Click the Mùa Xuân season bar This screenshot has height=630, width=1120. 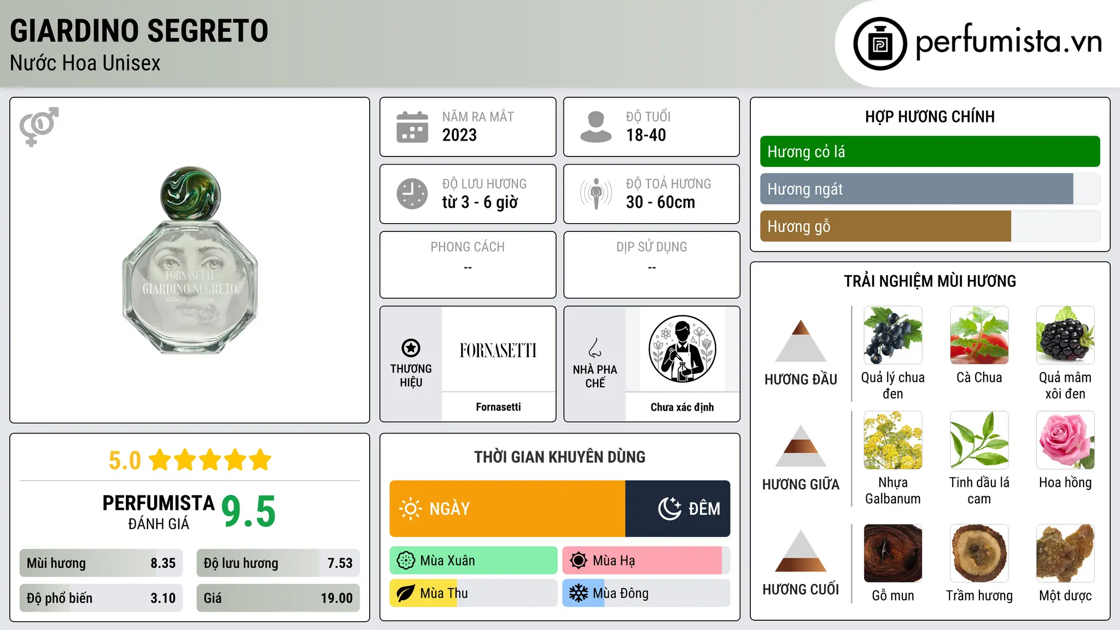(474, 561)
